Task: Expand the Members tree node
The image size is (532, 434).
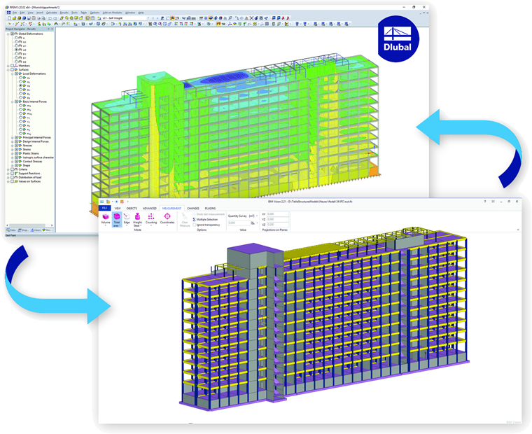Action: [8, 66]
